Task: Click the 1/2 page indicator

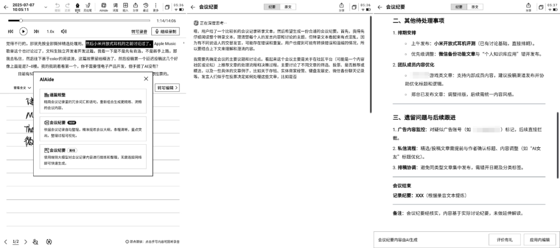Action: coord(16,242)
